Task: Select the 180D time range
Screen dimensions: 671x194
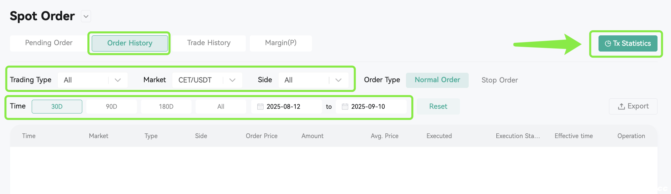Action: tap(166, 106)
